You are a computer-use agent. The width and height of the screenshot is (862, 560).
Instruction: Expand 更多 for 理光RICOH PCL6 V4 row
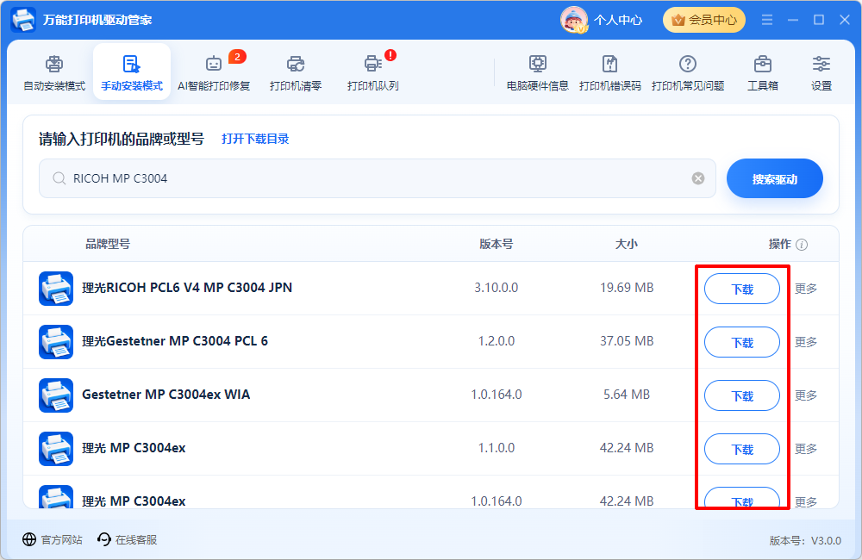[x=805, y=289]
